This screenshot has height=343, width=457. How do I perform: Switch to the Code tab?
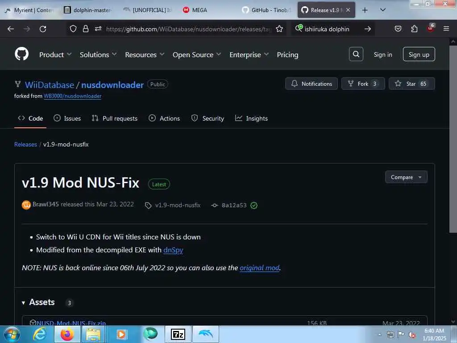(30, 118)
